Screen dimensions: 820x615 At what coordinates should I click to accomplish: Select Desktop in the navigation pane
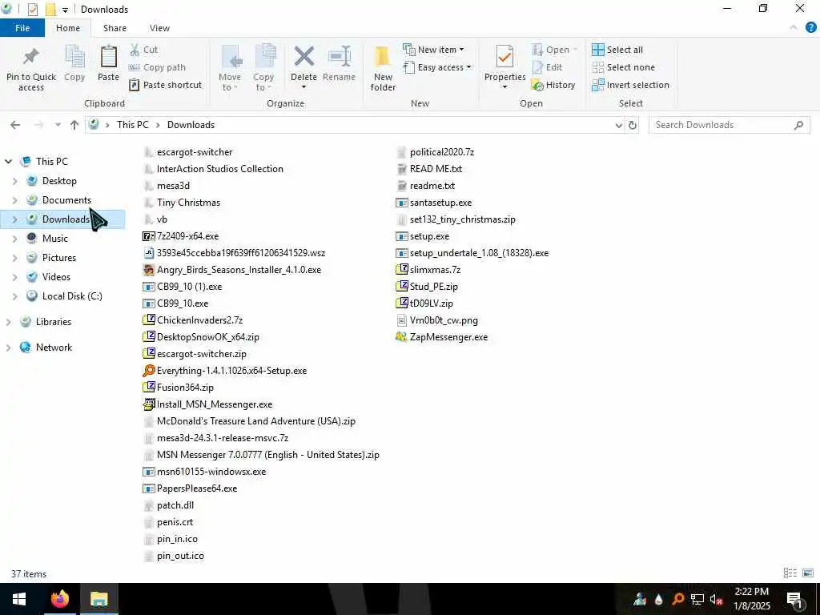[x=59, y=181]
